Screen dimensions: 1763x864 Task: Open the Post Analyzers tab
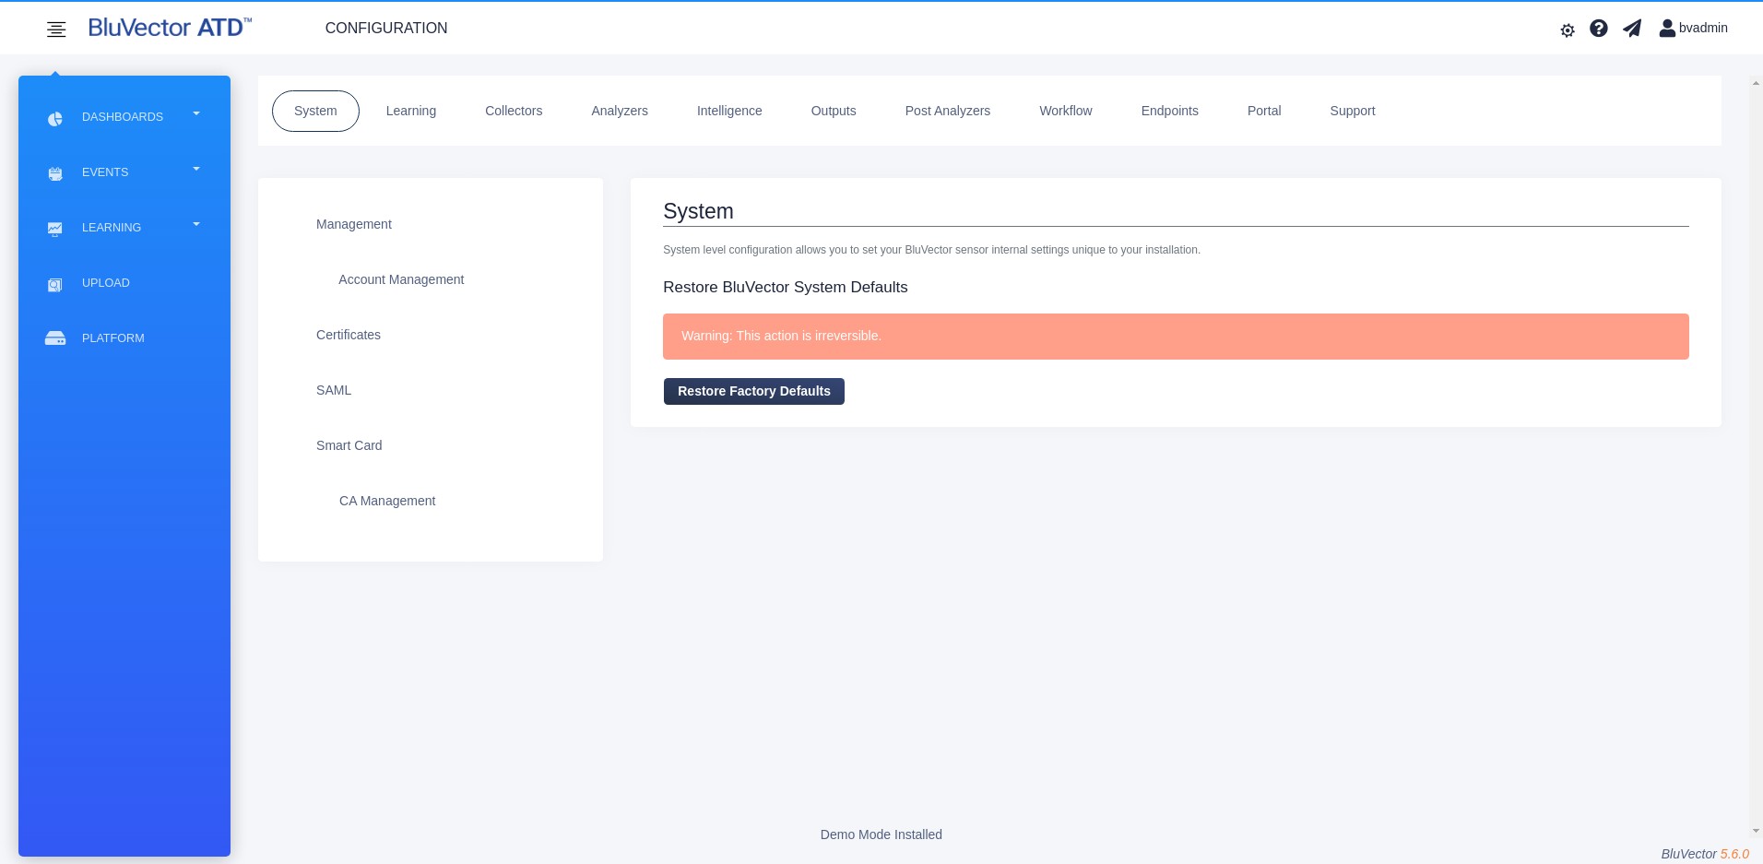pyautogui.click(x=948, y=111)
